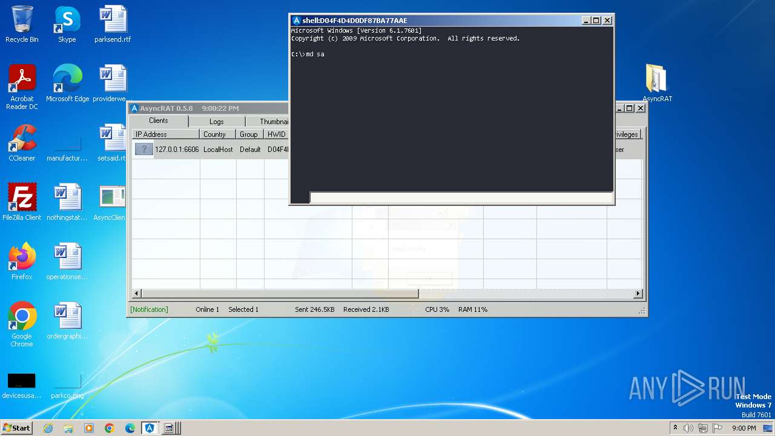Click the 9:00 PM taskbar clock
Screen dimensions: 775x436
point(744,428)
